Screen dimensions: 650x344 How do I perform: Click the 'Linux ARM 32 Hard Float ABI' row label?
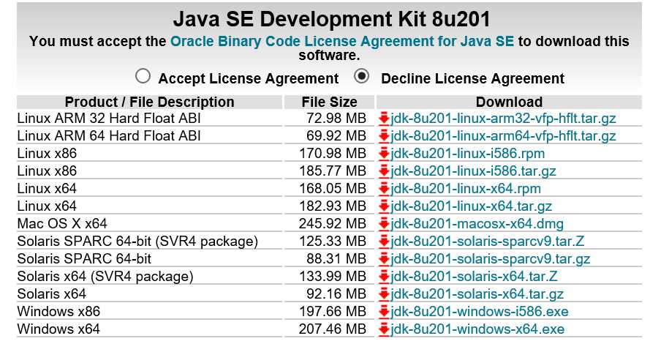click(x=109, y=119)
